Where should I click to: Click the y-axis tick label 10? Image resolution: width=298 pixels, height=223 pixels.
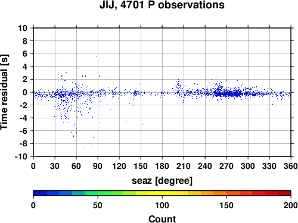tap(23, 28)
